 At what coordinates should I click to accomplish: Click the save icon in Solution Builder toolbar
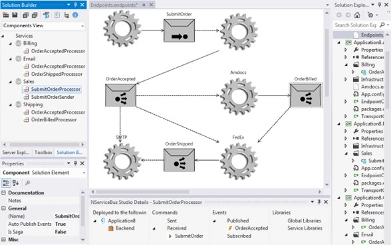(x=15, y=15)
